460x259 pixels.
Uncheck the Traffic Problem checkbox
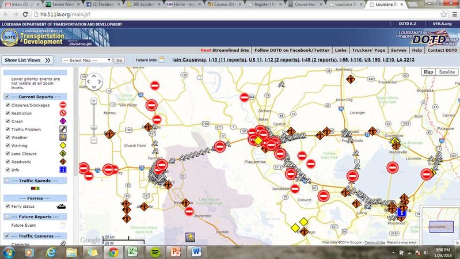click(8, 129)
